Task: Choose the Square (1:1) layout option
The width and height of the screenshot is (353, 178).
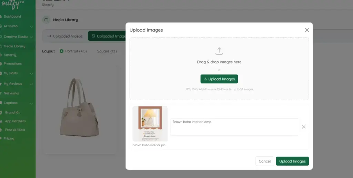Action: (107, 51)
